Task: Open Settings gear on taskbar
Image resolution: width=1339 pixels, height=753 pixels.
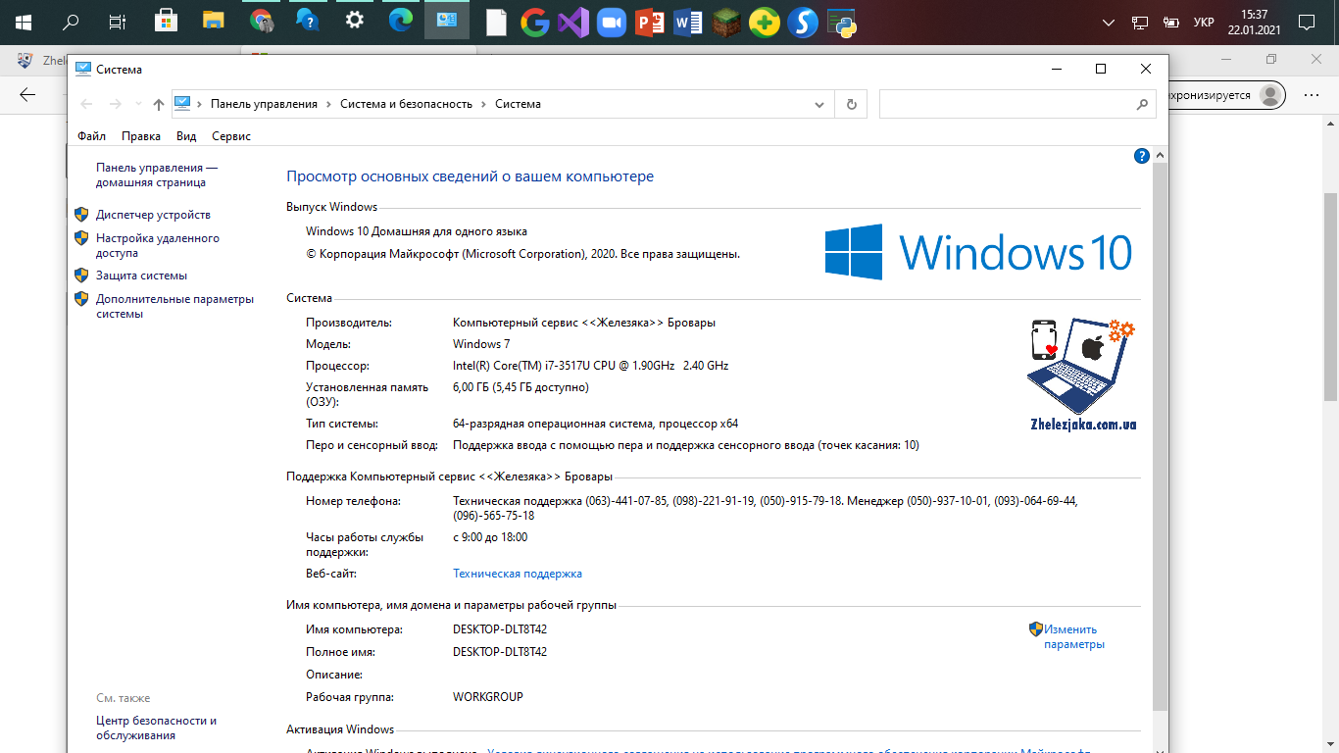Action: click(x=355, y=21)
